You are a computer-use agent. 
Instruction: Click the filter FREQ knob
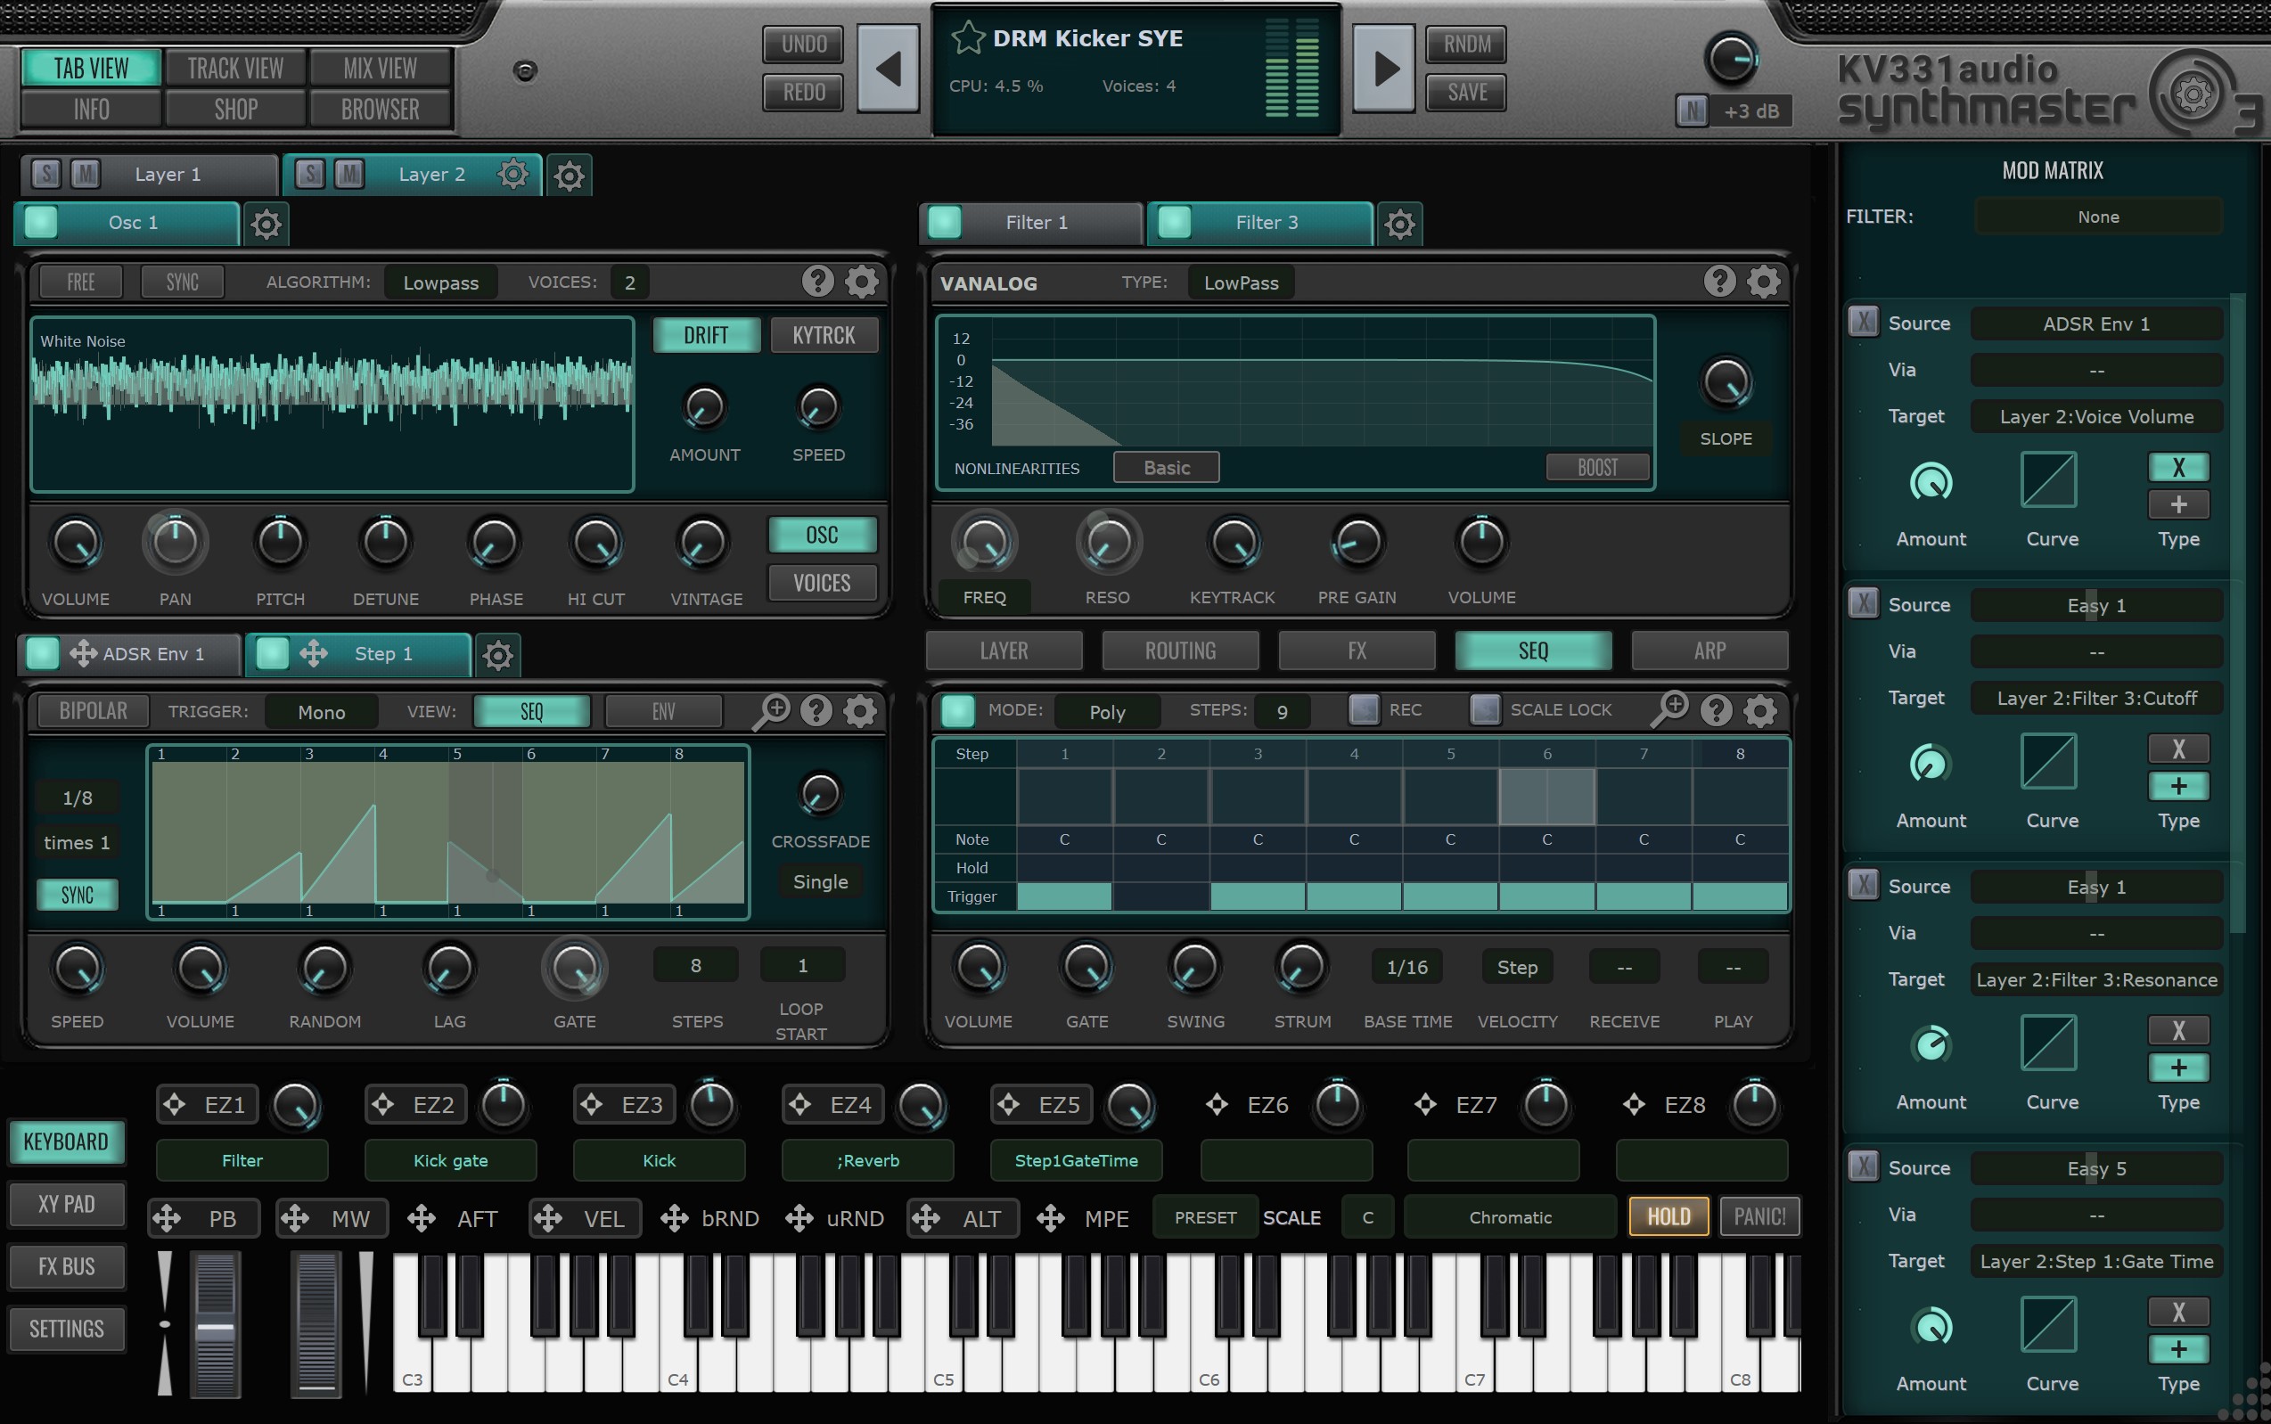click(x=983, y=543)
